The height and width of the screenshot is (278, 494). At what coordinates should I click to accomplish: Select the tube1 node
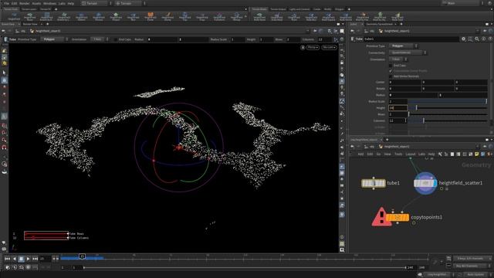click(374, 183)
